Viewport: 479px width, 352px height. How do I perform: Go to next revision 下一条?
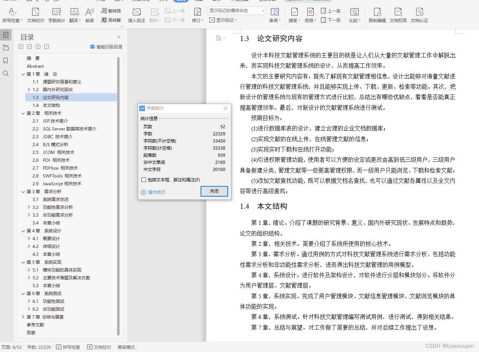click(331, 20)
